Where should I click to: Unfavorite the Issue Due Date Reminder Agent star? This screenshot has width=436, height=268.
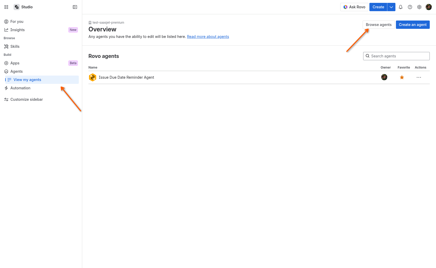click(x=402, y=77)
